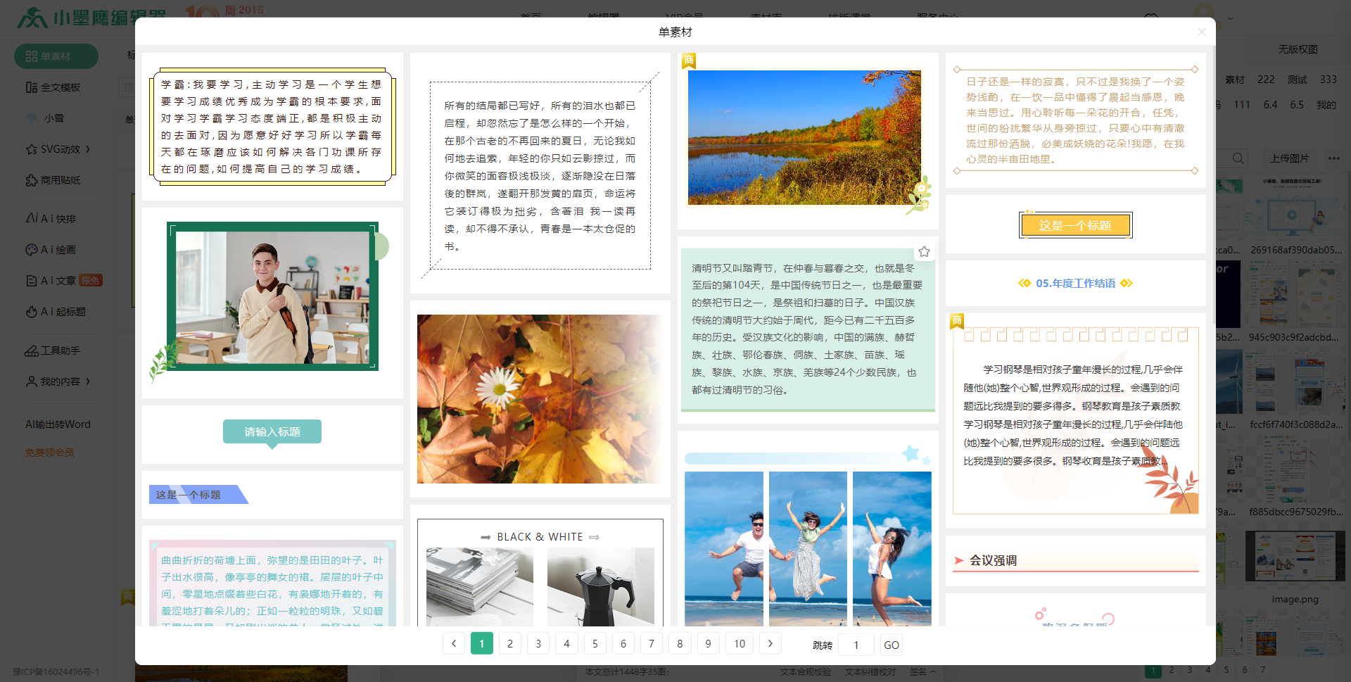Screen dimensions: 1351x682
Task: Go to the previous page arrow
Action: click(454, 643)
